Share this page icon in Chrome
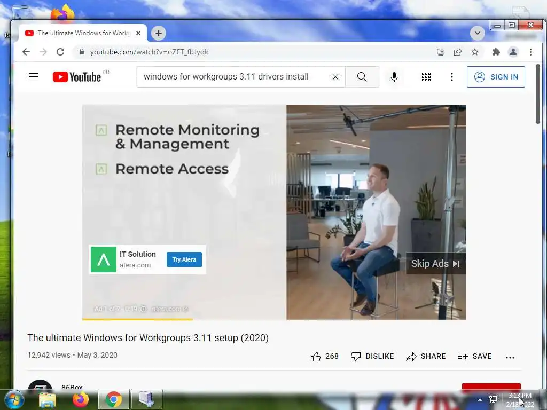Image resolution: width=547 pixels, height=410 pixels. point(458,52)
